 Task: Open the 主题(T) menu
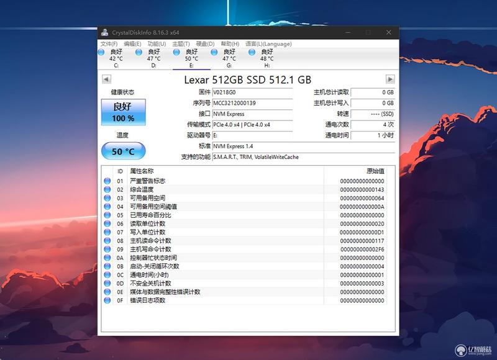click(181, 43)
